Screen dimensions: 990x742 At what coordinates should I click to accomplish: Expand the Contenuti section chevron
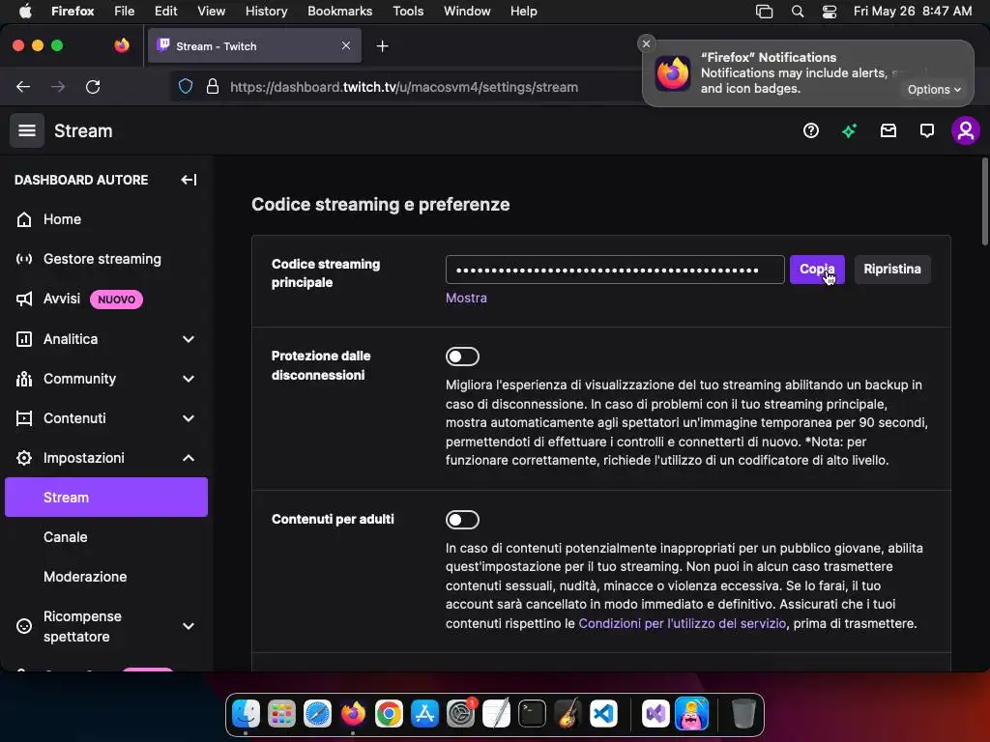click(189, 418)
